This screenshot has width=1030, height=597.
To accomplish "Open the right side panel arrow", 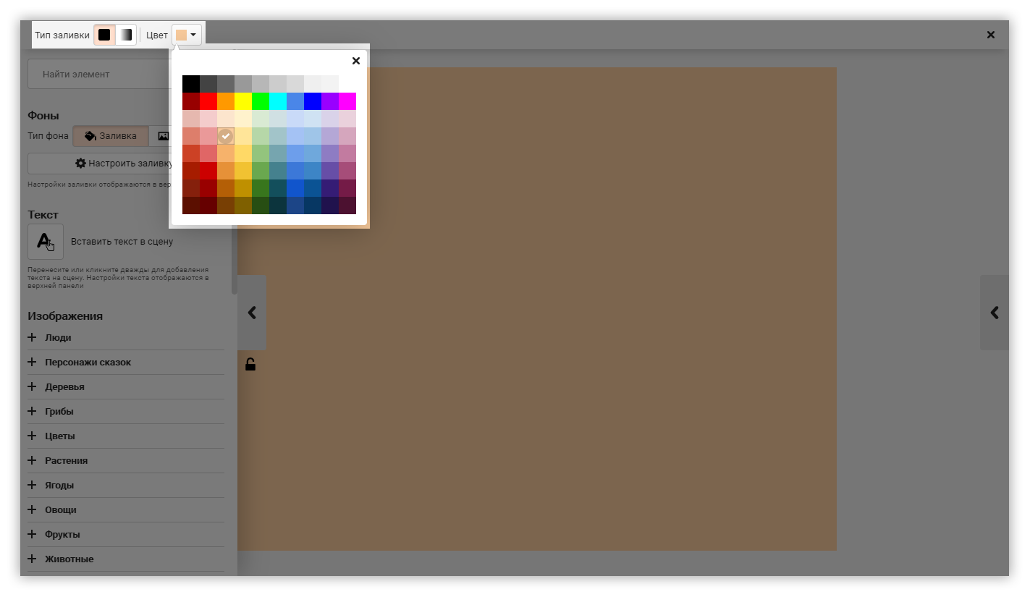I will (x=995, y=313).
